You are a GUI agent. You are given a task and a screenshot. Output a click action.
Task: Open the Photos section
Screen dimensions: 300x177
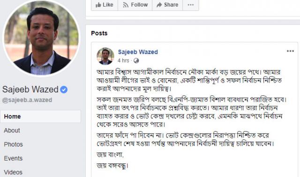click(x=13, y=145)
